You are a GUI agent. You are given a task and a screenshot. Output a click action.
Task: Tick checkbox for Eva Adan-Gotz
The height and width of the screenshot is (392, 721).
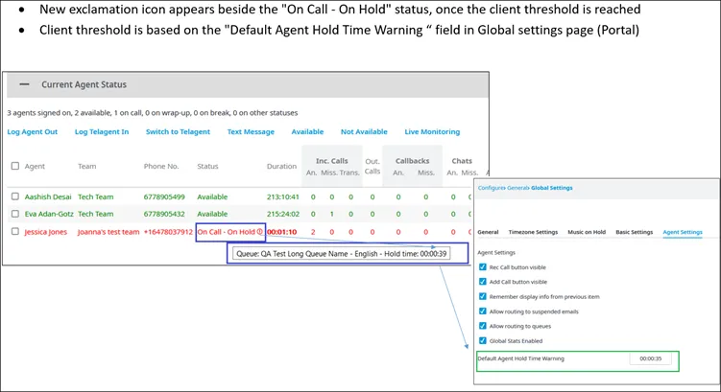point(15,214)
